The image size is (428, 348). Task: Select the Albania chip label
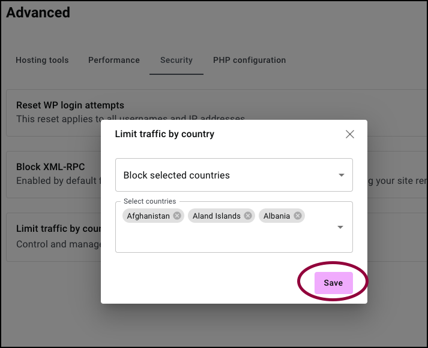click(277, 216)
